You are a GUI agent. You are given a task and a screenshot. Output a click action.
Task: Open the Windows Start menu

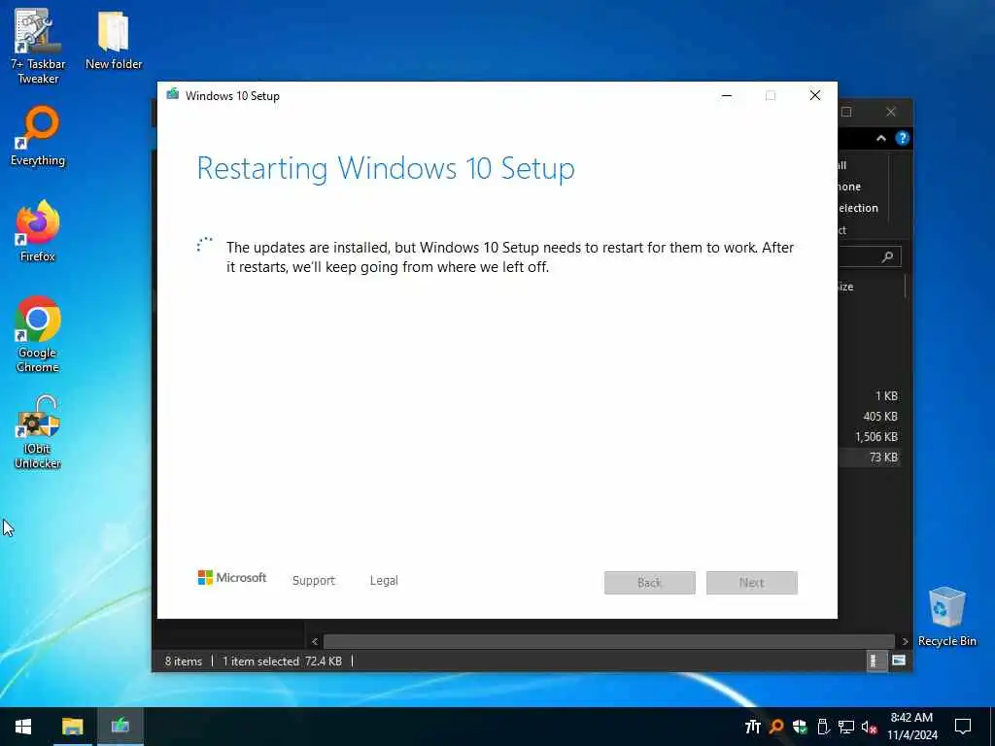point(23,727)
